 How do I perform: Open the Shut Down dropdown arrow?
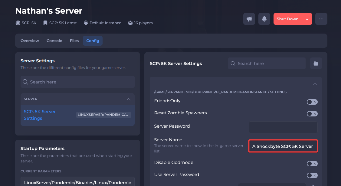pyautogui.click(x=307, y=19)
